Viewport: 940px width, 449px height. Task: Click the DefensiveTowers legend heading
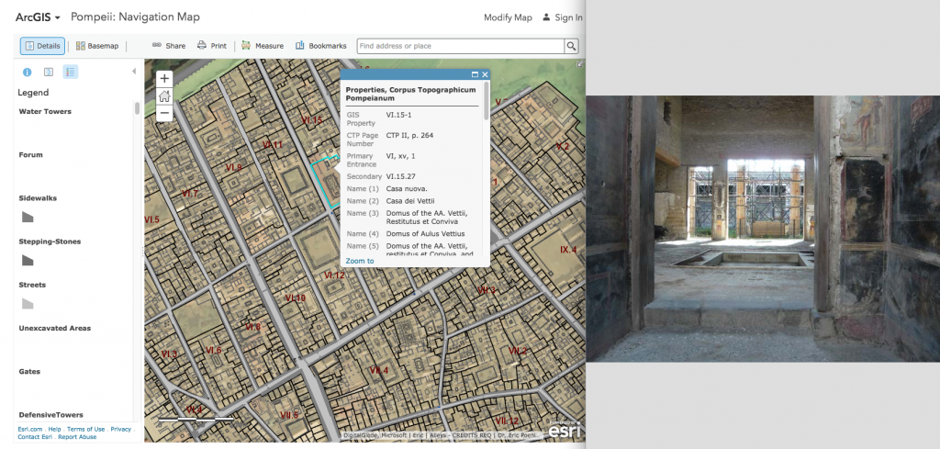[x=51, y=415]
